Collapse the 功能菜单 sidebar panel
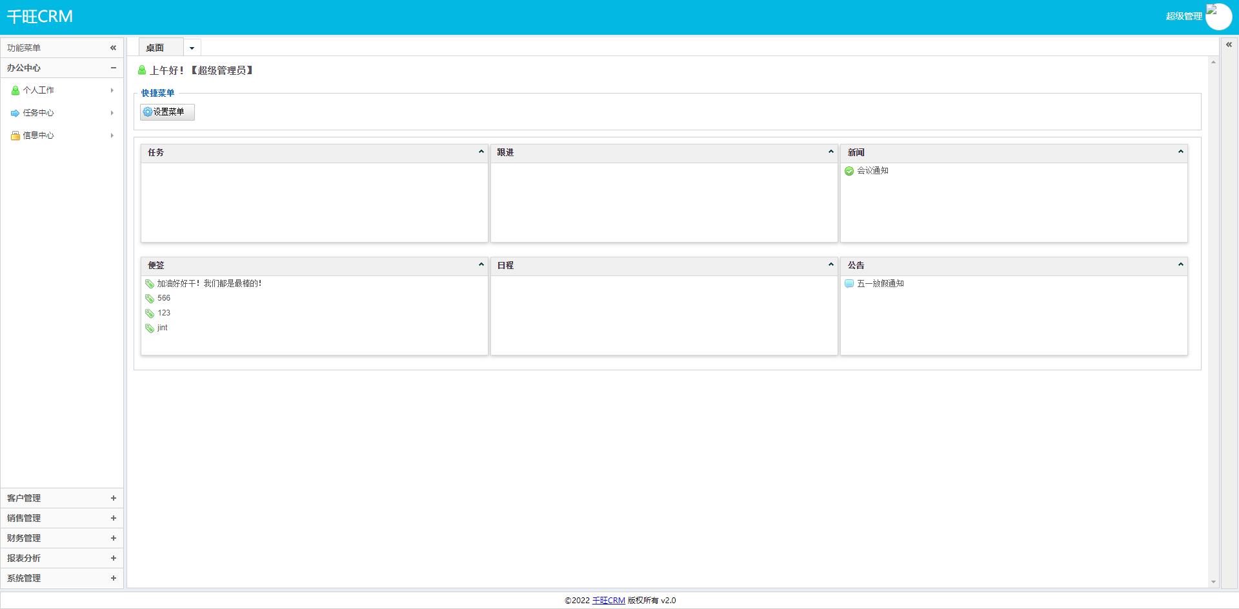The height and width of the screenshot is (609, 1239). 113,48
